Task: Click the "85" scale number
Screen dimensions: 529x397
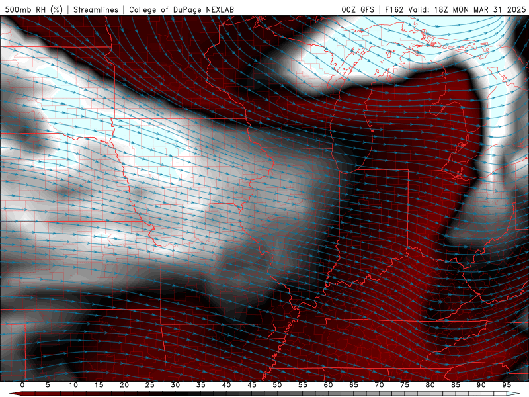Action: (456, 385)
